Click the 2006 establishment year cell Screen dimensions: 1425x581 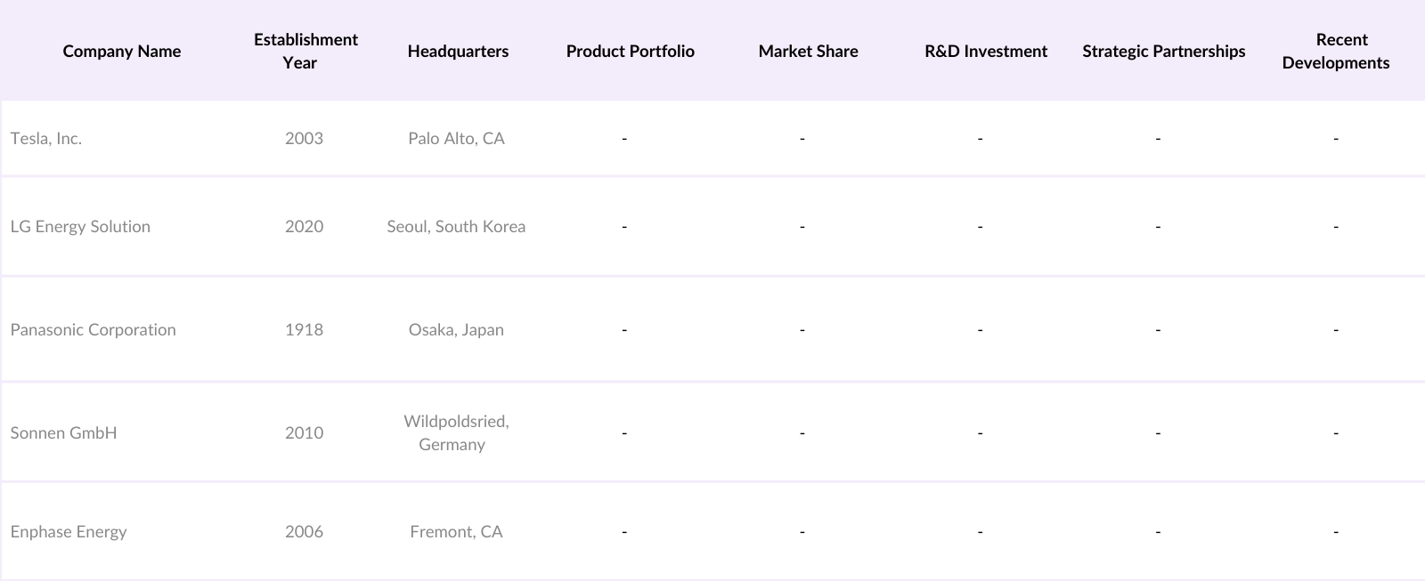[304, 531]
